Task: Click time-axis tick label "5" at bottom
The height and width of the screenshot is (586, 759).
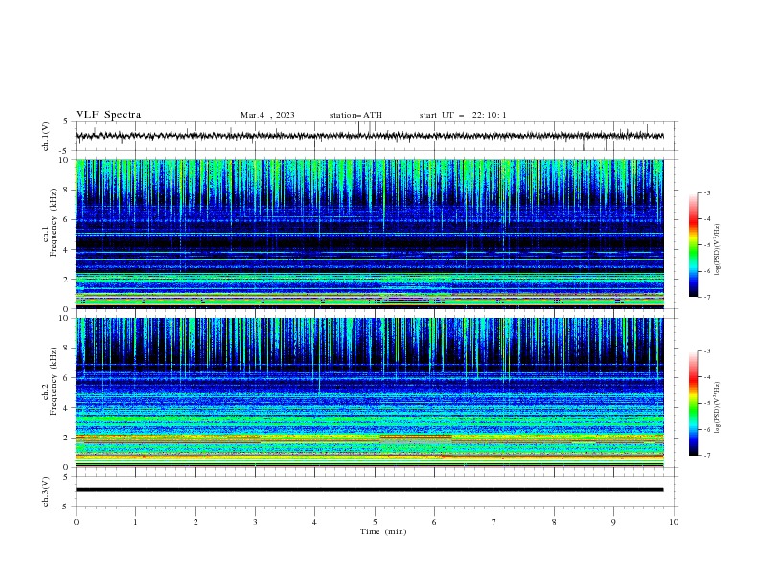Action: (375, 522)
